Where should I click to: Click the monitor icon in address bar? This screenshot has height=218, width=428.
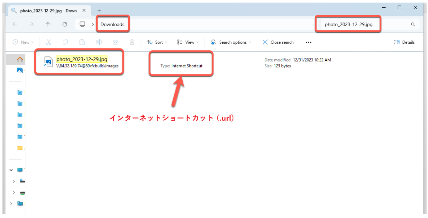point(82,24)
